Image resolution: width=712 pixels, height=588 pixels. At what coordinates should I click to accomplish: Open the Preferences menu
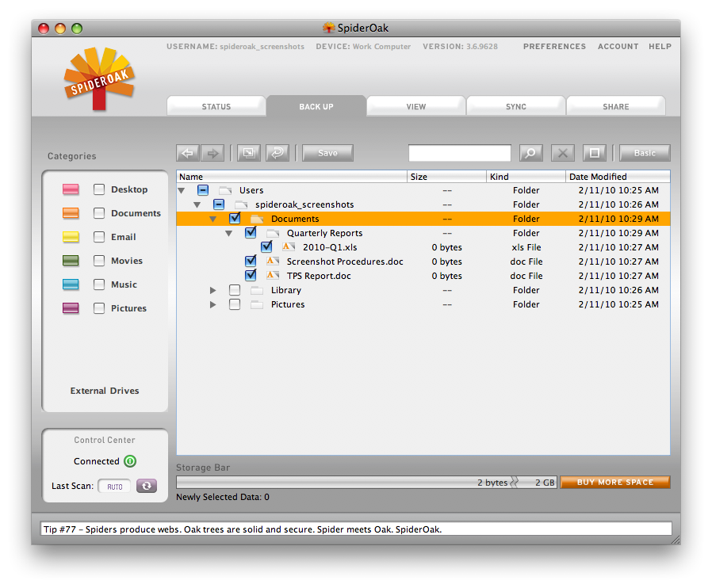(x=554, y=47)
